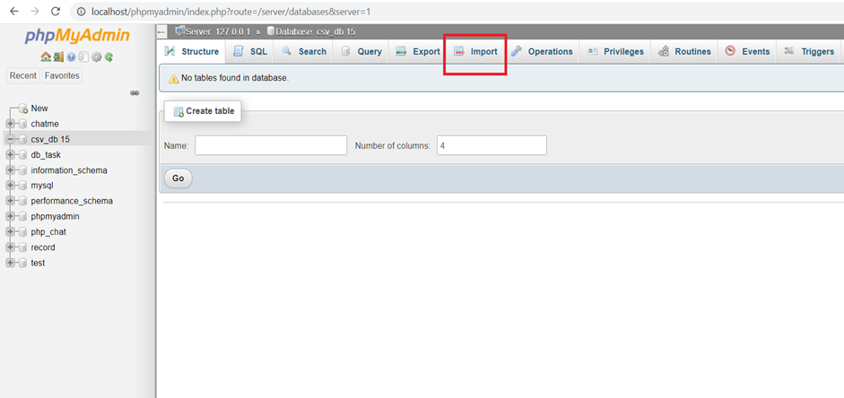Open the SQL tab
Viewport: 844px width, 398px height.
[249, 52]
